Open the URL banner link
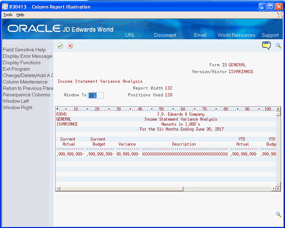285x228 pixels. click(130, 35)
